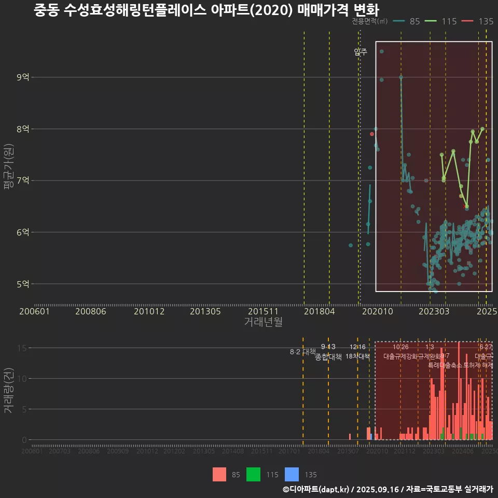The height and width of the screenshot is (498, 498).
Task: Click the green 115 line swatch in top legend
Action: (x=431, y=21)
